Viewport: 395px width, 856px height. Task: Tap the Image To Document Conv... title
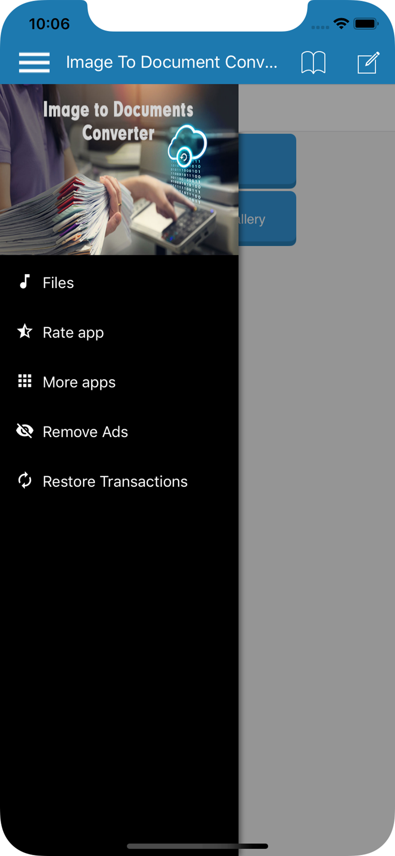point(172,62)
